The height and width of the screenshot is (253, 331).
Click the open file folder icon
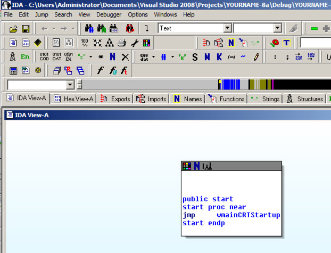click(x=13, y=29)
